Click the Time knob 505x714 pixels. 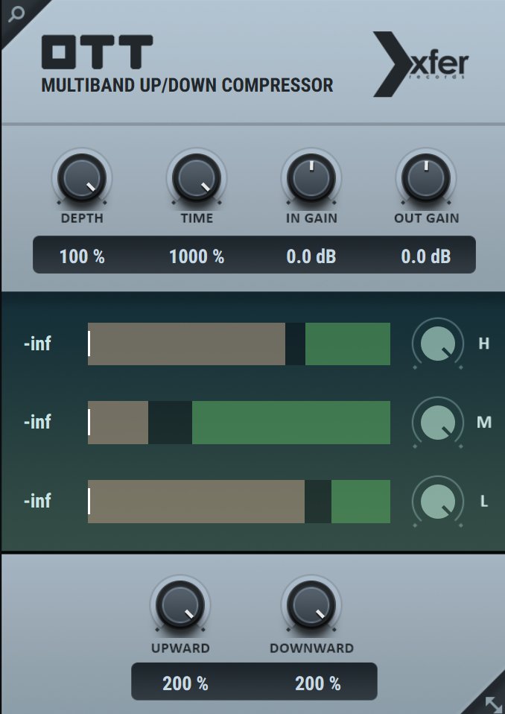[197, 177]
